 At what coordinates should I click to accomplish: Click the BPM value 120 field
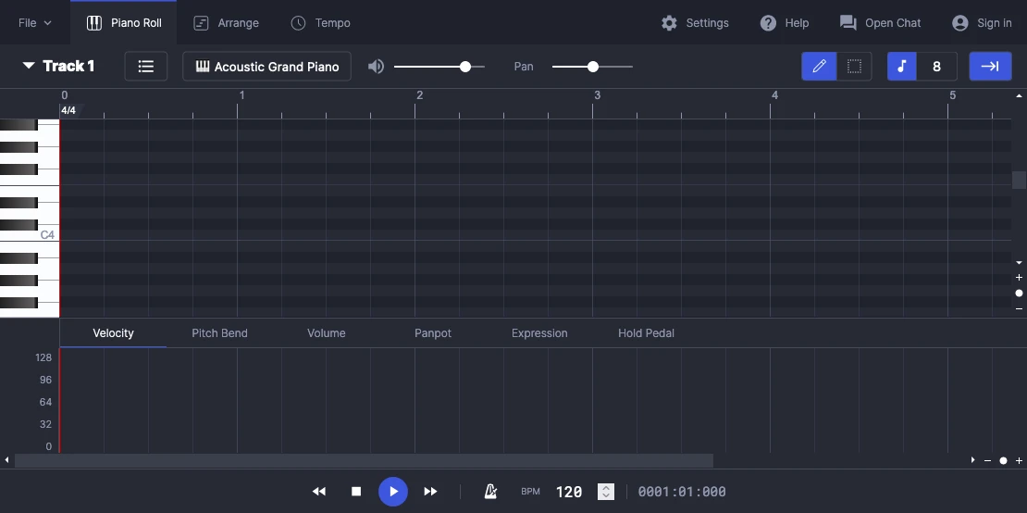coord(569,492)
